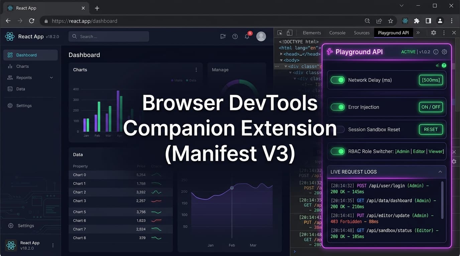
Task: Go back to the previous page
Action: (x=8, y=21)
